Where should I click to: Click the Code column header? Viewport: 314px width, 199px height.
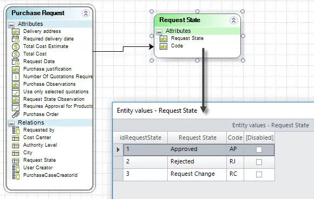pos(235,138)
